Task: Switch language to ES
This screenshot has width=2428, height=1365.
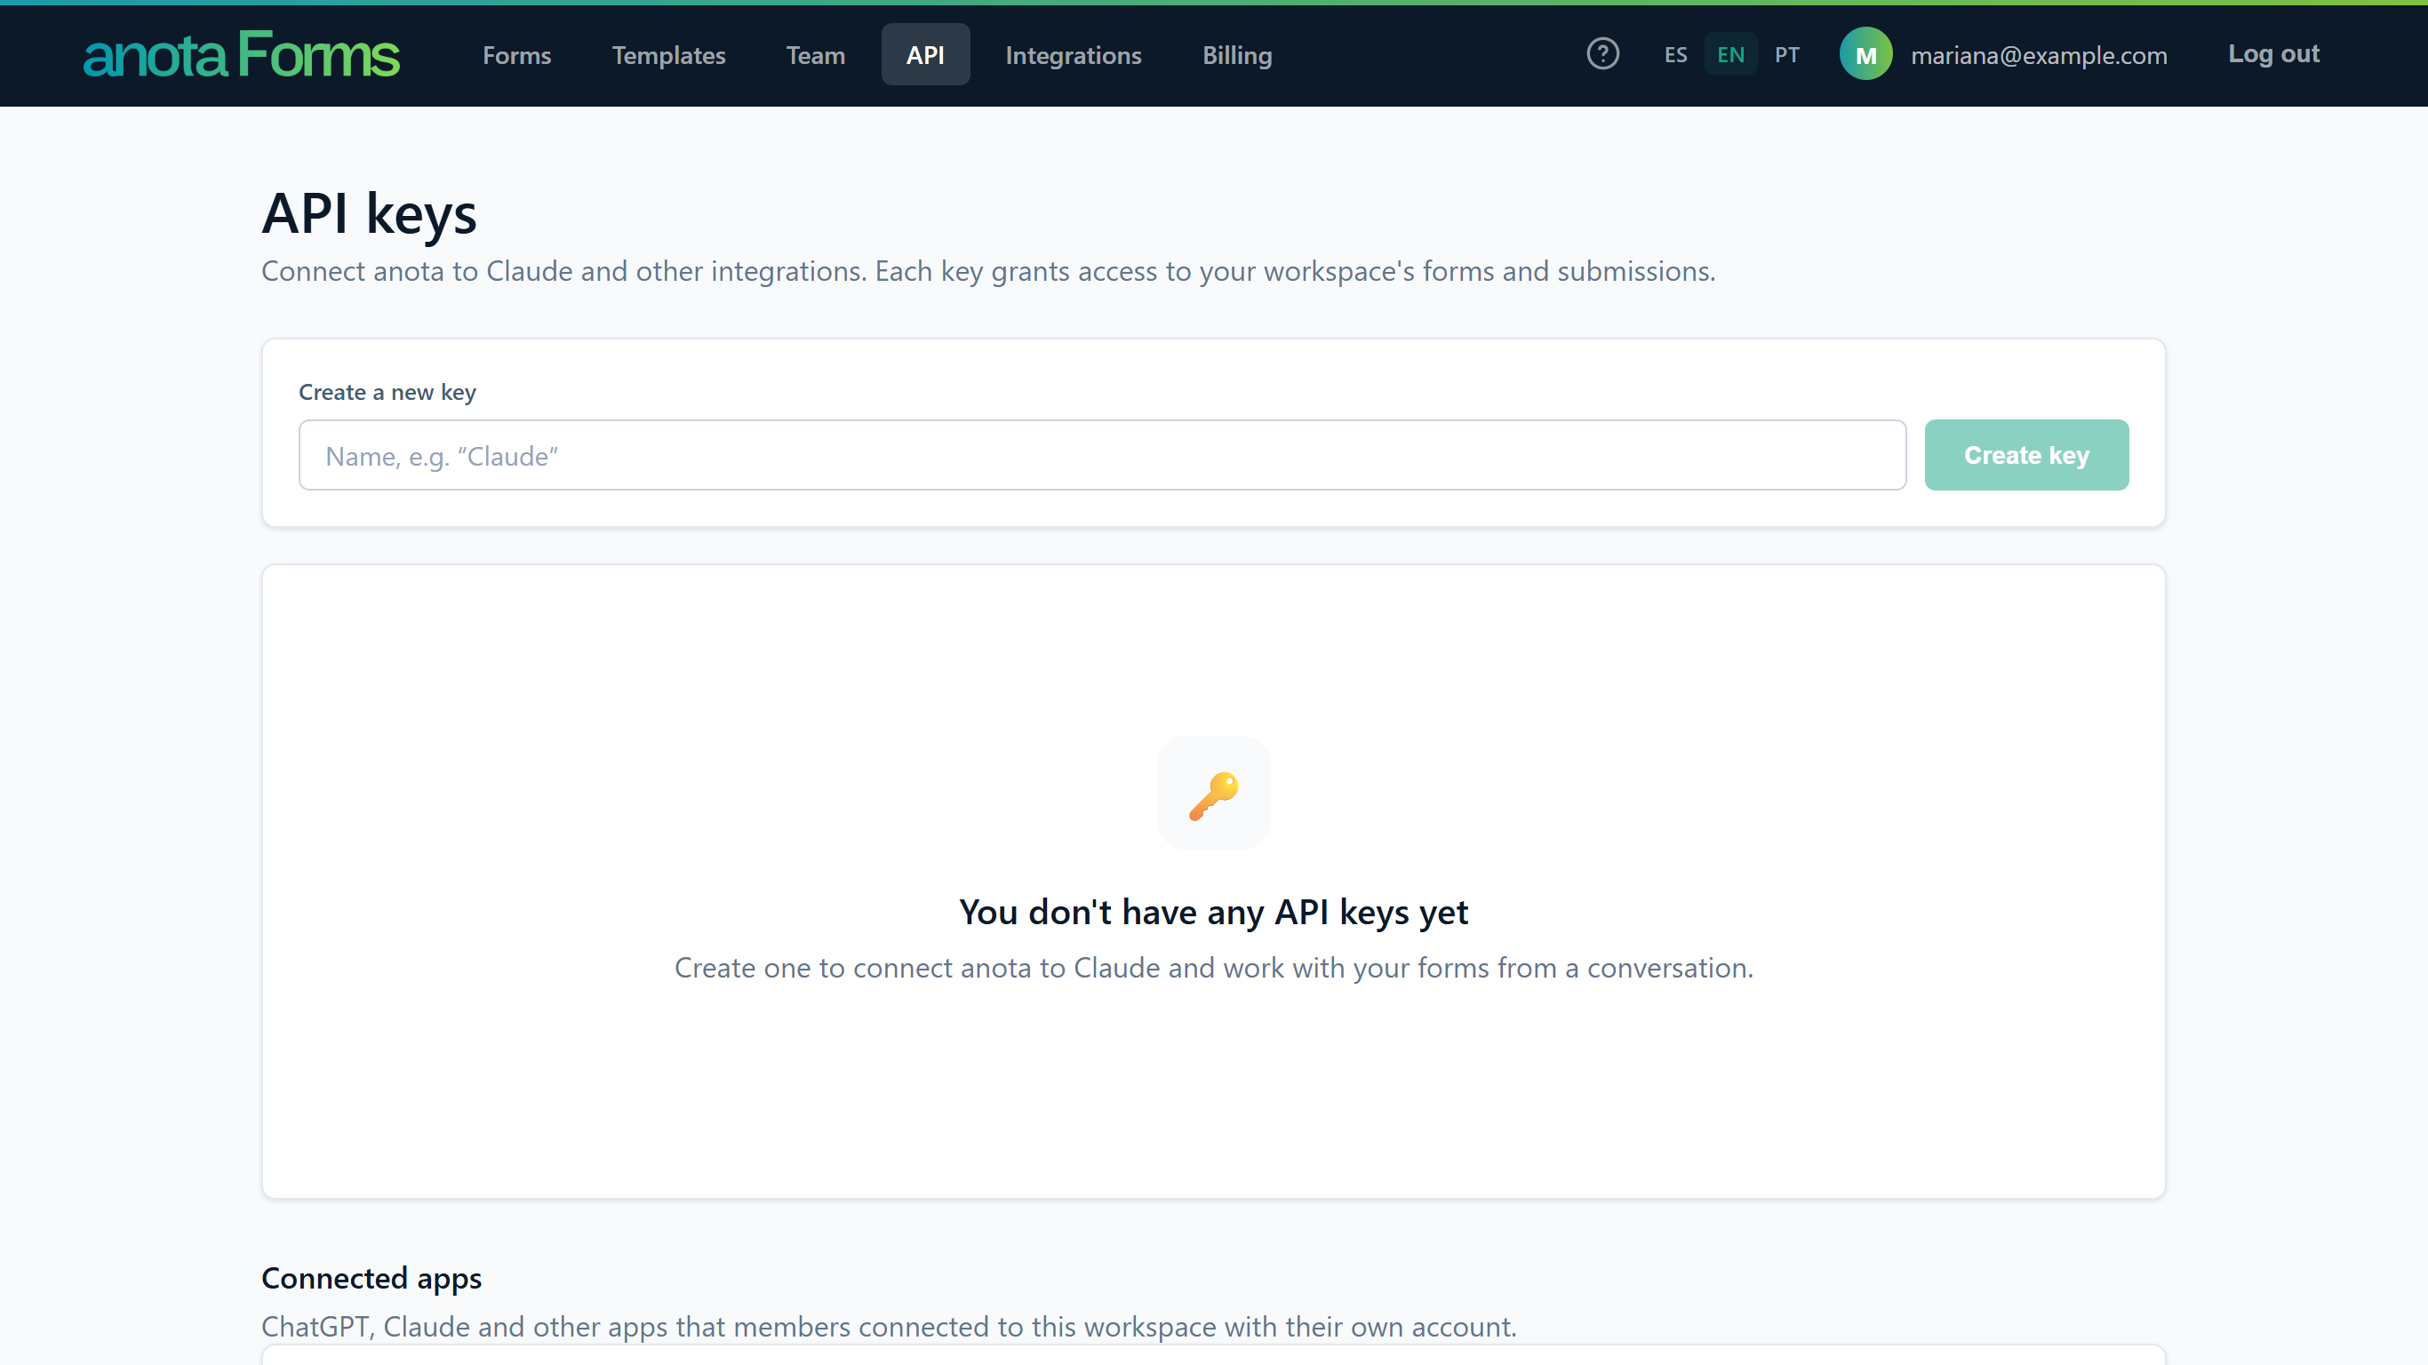Action: [x=1675, y=55]
